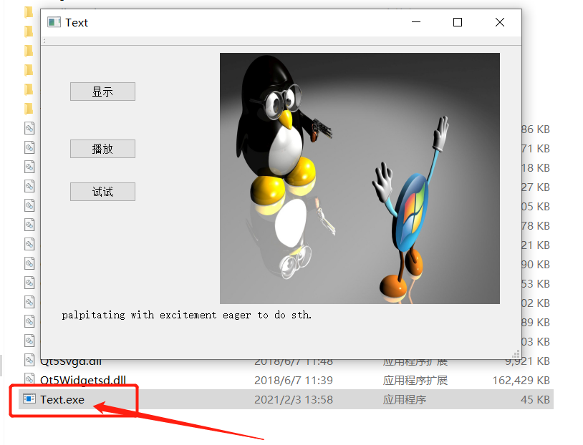Click the Text window title bar icon
This screenshot has width=583, height=445.
click(54, 22)
